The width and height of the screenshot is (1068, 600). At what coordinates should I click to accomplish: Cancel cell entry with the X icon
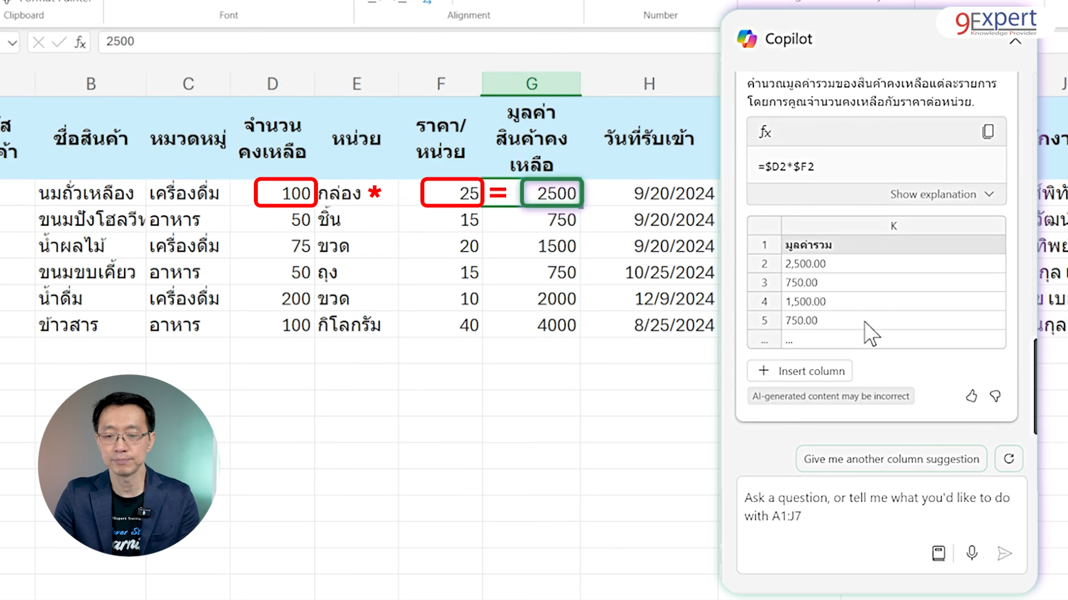(37, 41)
